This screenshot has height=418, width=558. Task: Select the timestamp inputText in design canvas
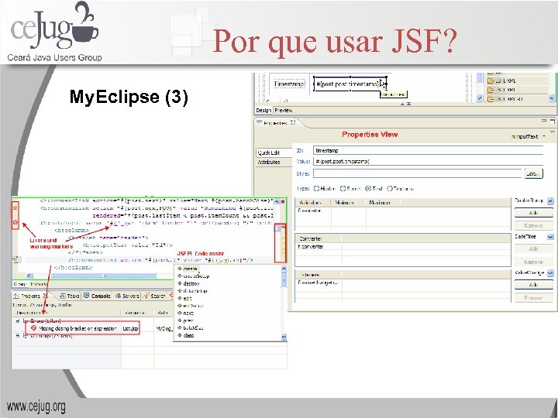(350, 84)
